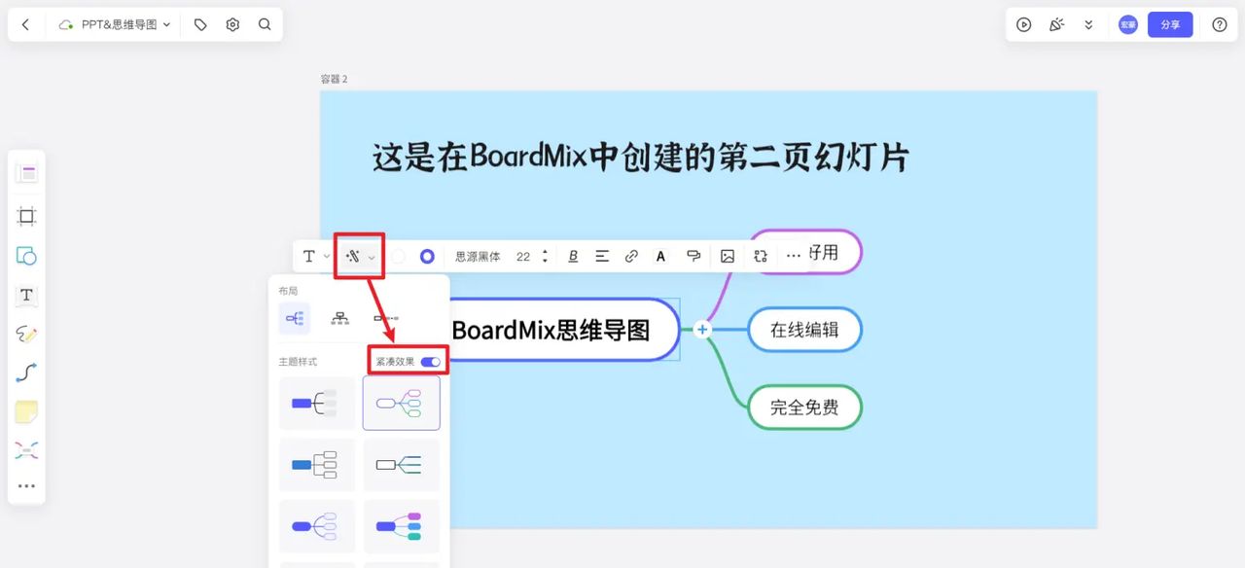This screenshot has height=568, width=1245.
Task: Select the right-branching mind map layout
Action: click(x=295, y=318)
